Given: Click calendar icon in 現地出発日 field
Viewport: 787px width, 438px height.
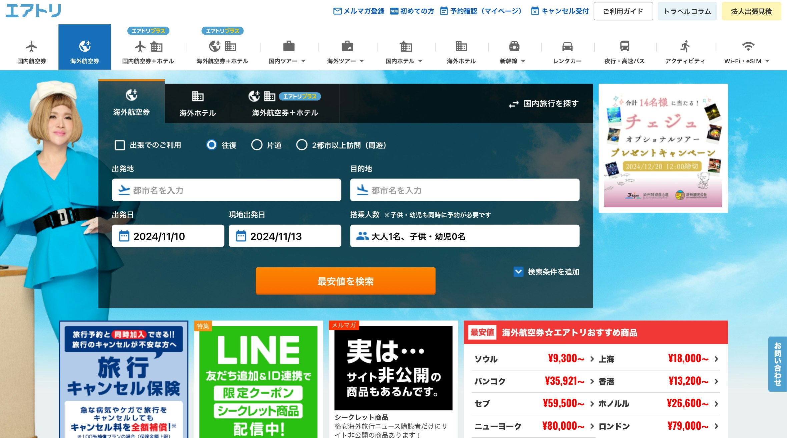Looking at the screenshot, I should coord(241,236).
